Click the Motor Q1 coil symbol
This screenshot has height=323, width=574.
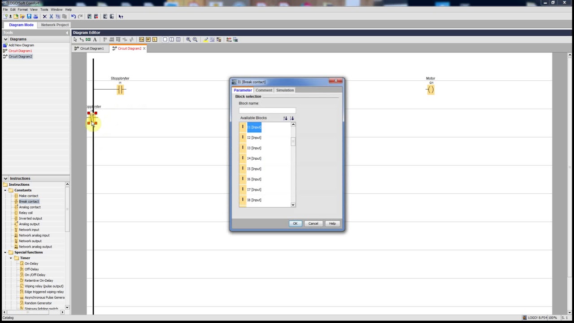coord(430,90)
